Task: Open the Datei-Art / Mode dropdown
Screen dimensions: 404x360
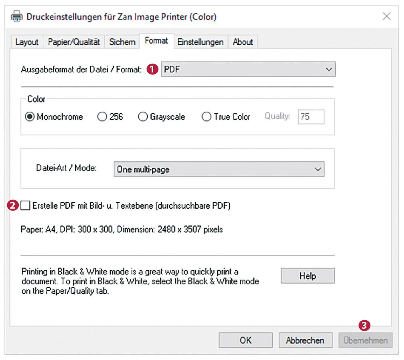Action: (219, 169)
